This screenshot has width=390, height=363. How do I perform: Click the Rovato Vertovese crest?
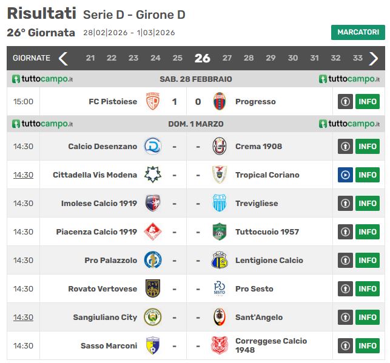click(153, 288)
